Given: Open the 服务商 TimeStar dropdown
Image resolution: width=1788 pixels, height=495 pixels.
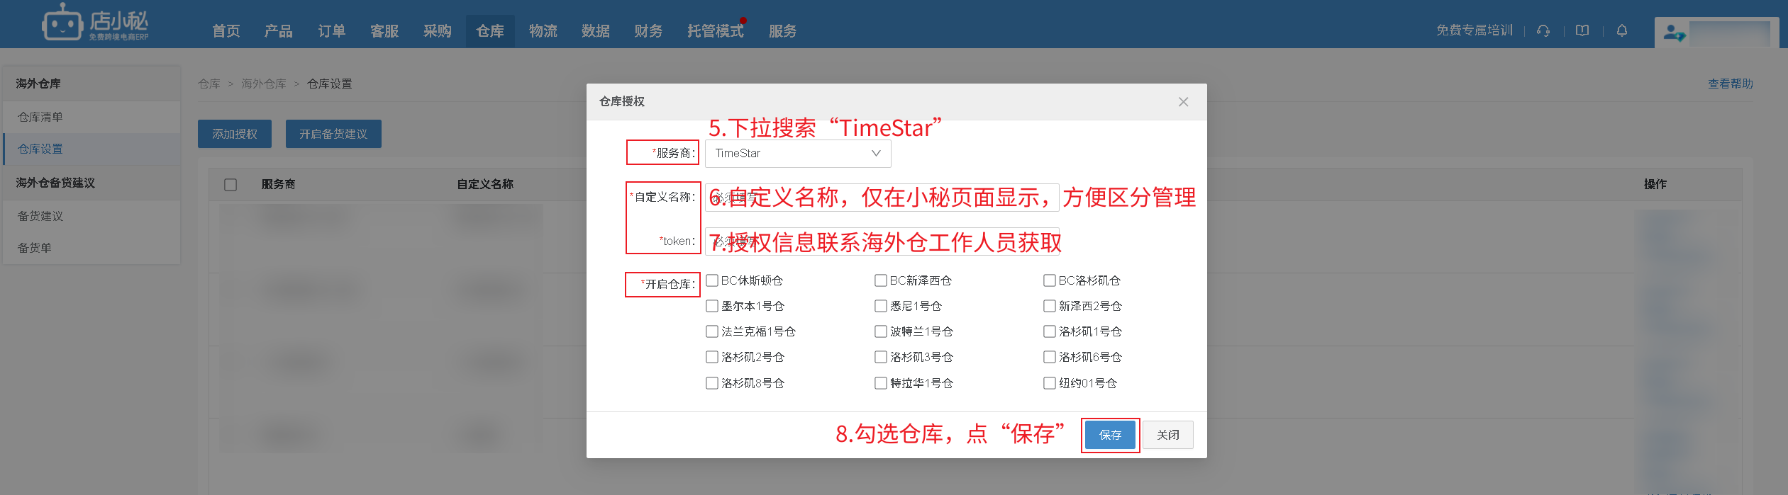Looking at the screenshot, I should point(798,154).
